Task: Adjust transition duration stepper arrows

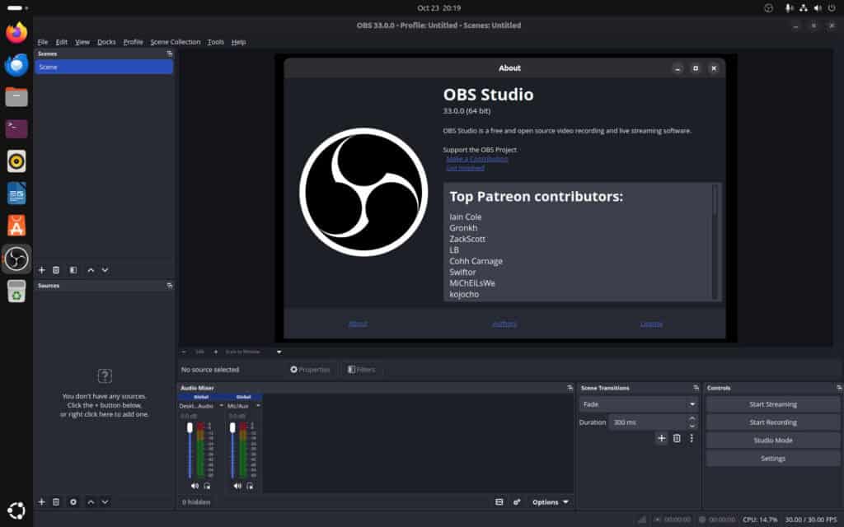Action: point(692,422)
